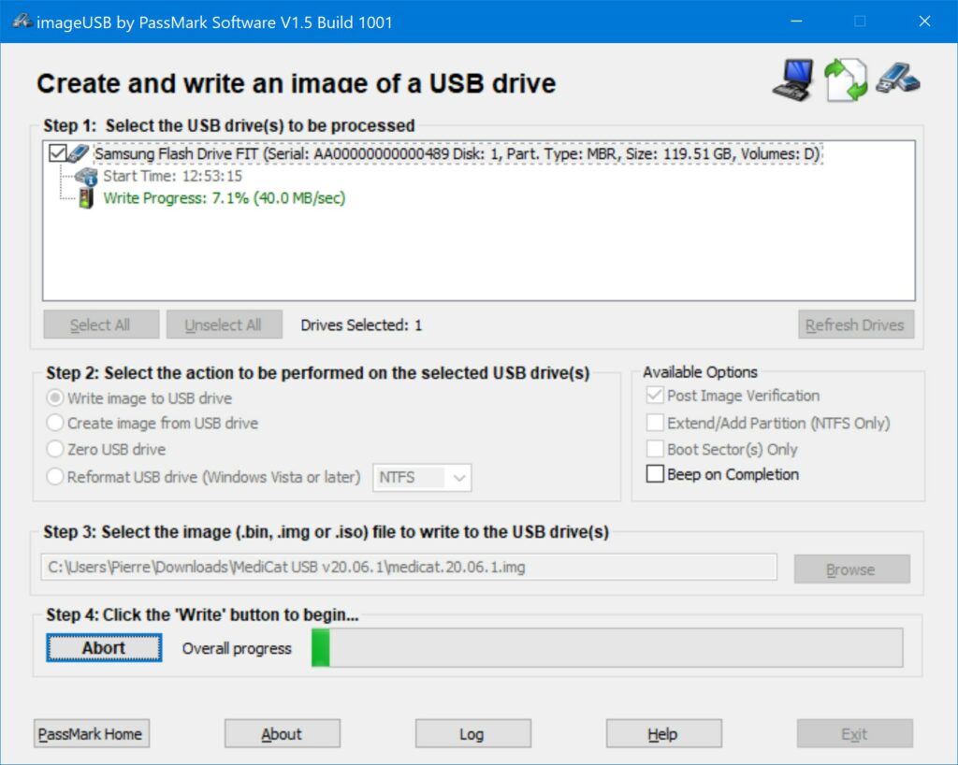958x765 pixels.
Task: Minimize the imageUSB window
Action: tap(796, 22)
